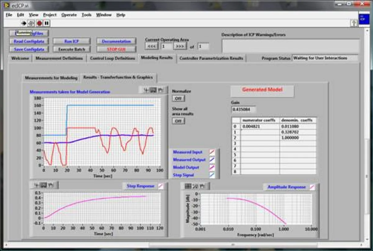Image resolution: width=373 pixels, height=251 pixels.
Task: Open the context help question mark icon
Action: click(x=353, y=23)
